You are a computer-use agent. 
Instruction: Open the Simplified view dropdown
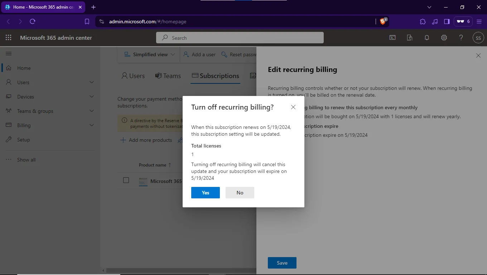coord(149,54)
